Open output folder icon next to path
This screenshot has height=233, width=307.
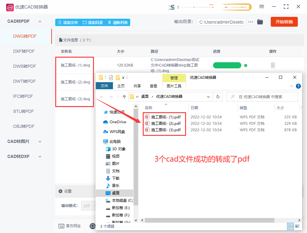click(260, 22)
